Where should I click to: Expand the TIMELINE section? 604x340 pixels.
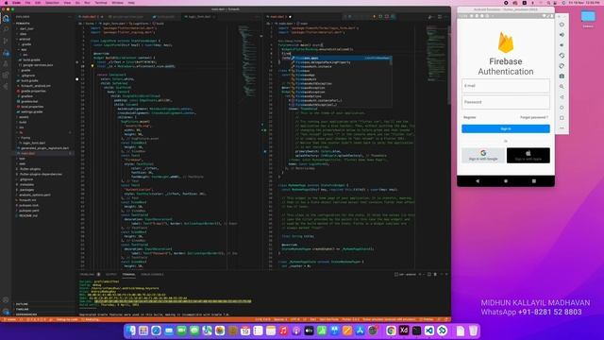coord(23,309)
